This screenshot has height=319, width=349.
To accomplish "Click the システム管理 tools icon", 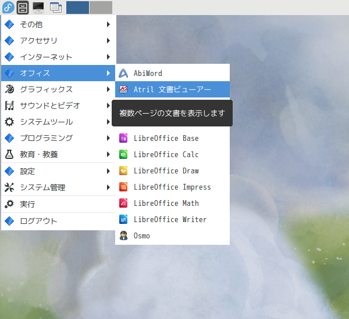I will 9,187.
